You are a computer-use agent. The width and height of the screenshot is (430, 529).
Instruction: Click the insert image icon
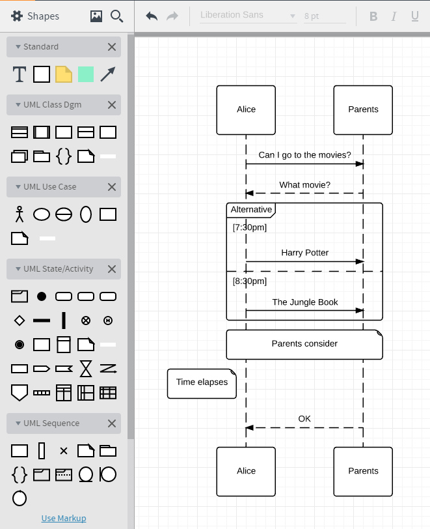(x=96, y=16)
